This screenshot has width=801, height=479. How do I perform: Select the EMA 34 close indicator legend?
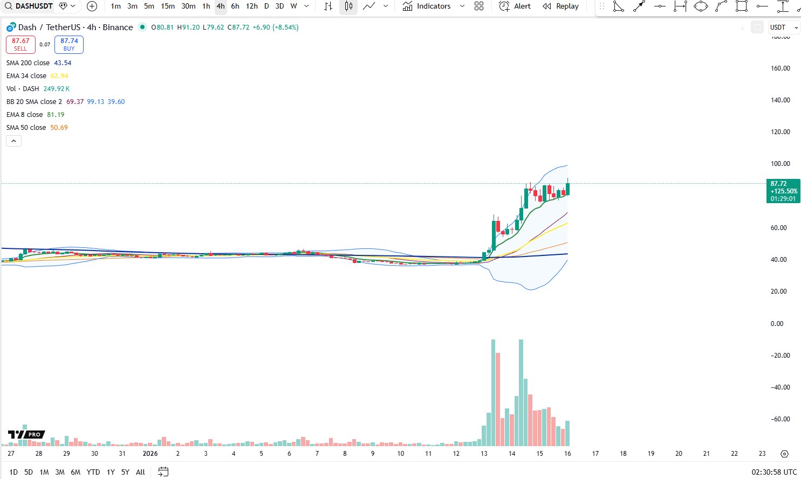[x=37, y=76]
